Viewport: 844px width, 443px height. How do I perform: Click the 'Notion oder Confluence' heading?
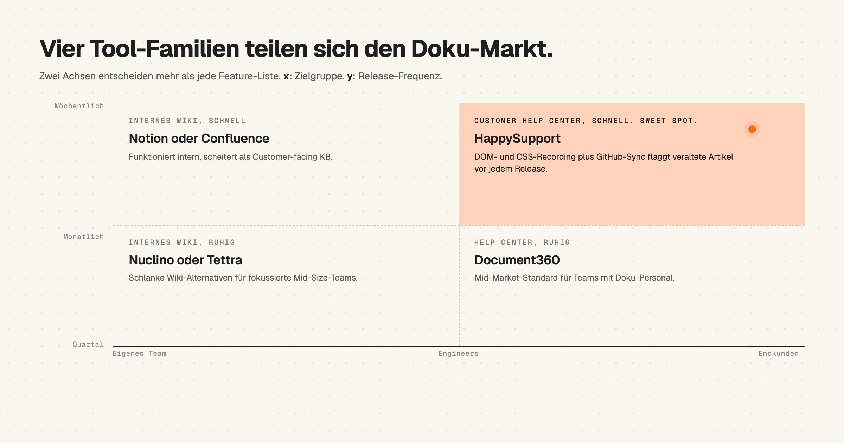coord(199,139)
